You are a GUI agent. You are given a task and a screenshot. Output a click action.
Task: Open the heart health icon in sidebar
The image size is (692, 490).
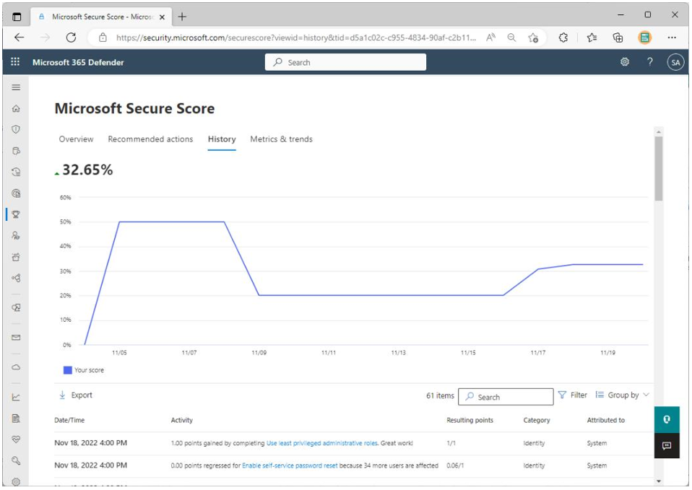tap(16, 439)
